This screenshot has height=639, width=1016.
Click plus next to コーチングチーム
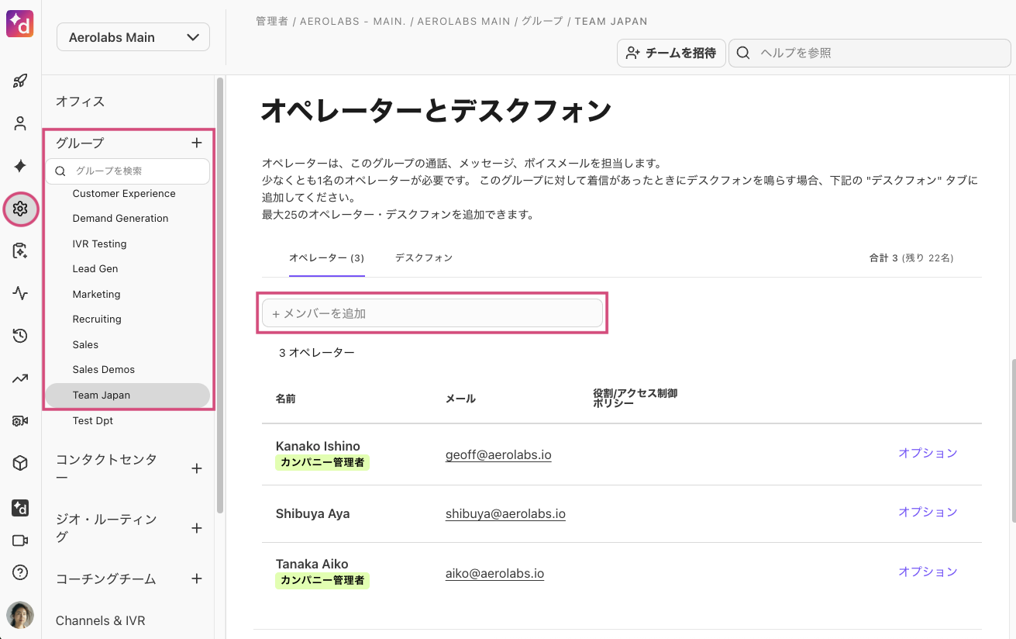point(197,579)
